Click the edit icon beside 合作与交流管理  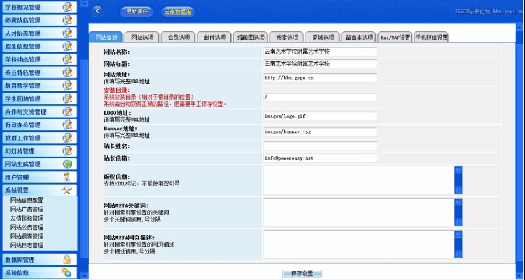click(x=67, y=112)
